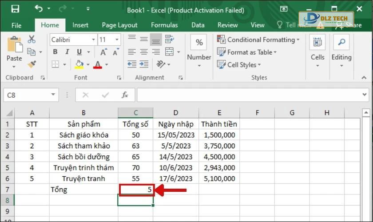Switch to the Insert tab

tap(80, 25)
